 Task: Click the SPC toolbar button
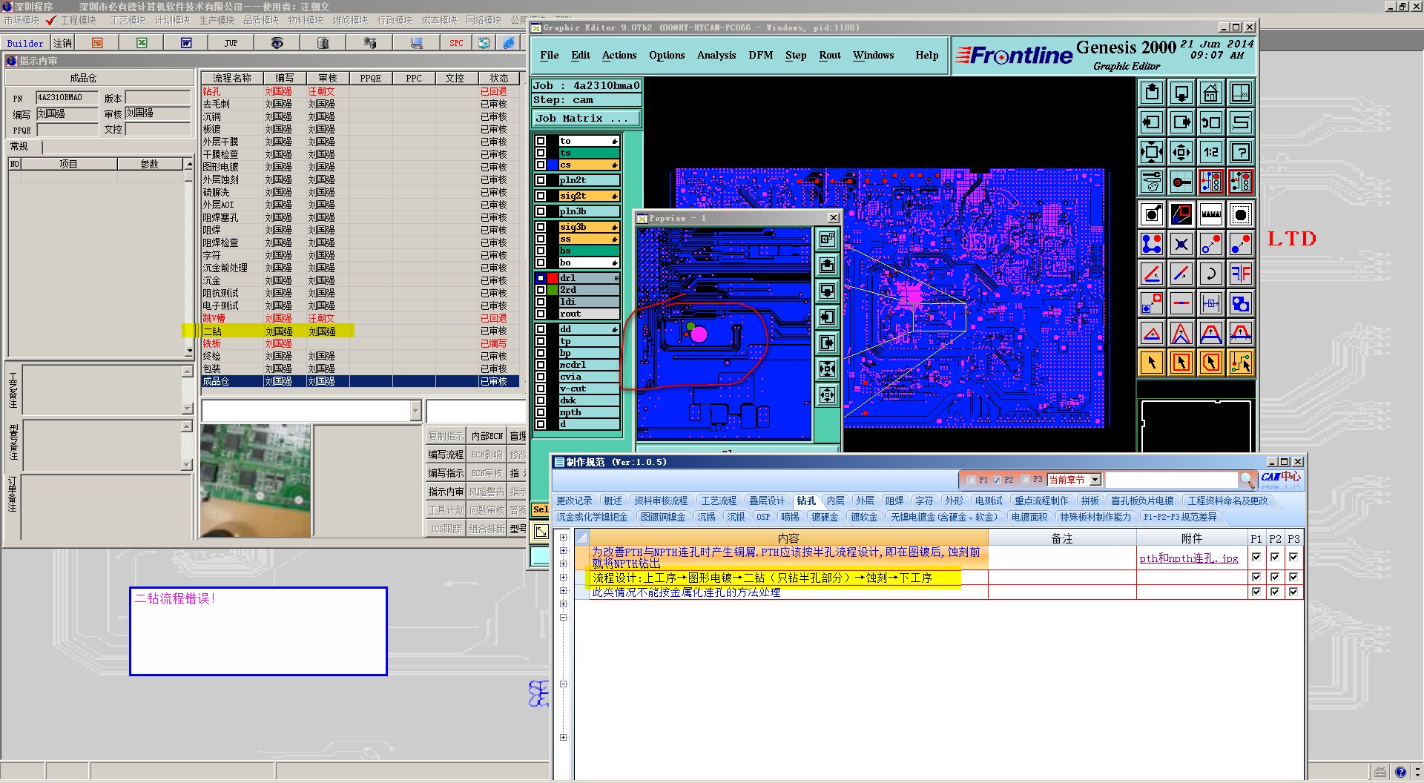pyautogui.click(x=456, y=43)
